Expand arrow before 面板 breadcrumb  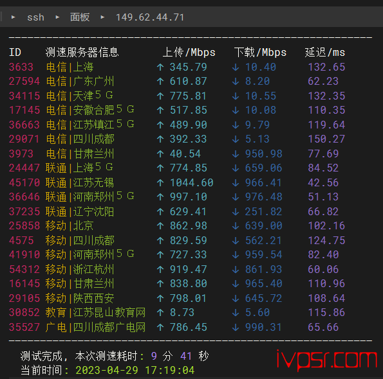pos(57,17)
